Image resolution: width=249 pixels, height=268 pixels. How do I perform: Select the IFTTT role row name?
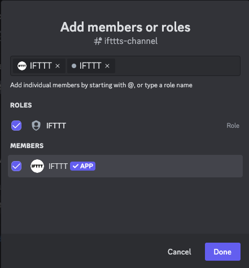click(x=56, y=126)
